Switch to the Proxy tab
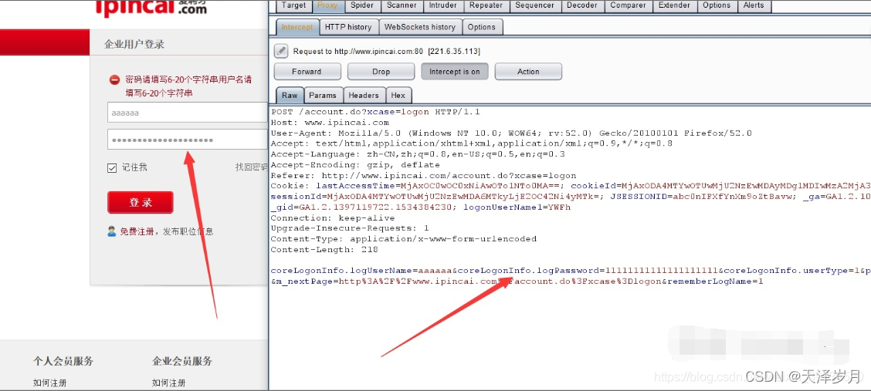Screen dimensions: 871x391 [327, 5]
